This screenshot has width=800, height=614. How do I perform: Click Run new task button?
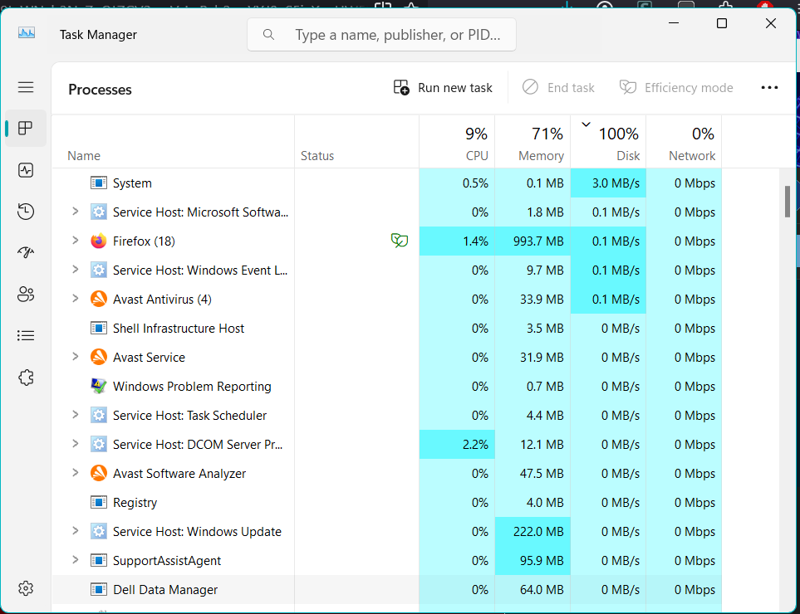coord(443,88)
